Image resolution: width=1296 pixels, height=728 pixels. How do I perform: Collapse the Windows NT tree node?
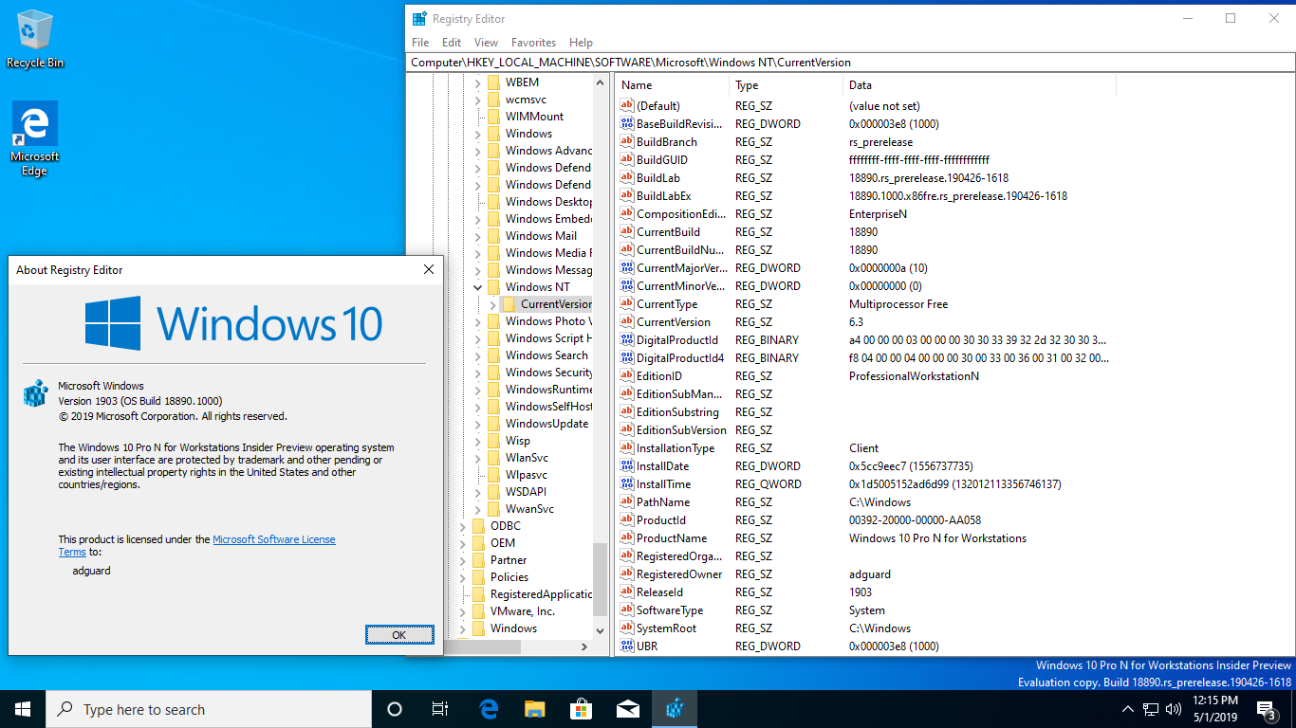[x=477, y=287]
